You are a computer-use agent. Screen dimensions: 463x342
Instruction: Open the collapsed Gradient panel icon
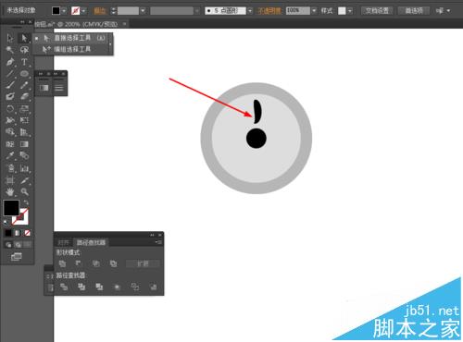click(44, 88)
